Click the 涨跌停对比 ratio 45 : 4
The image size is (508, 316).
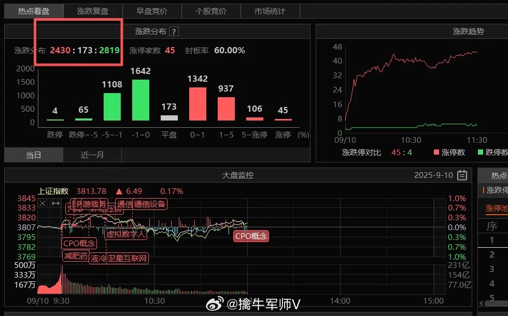[x=402, y=152]
